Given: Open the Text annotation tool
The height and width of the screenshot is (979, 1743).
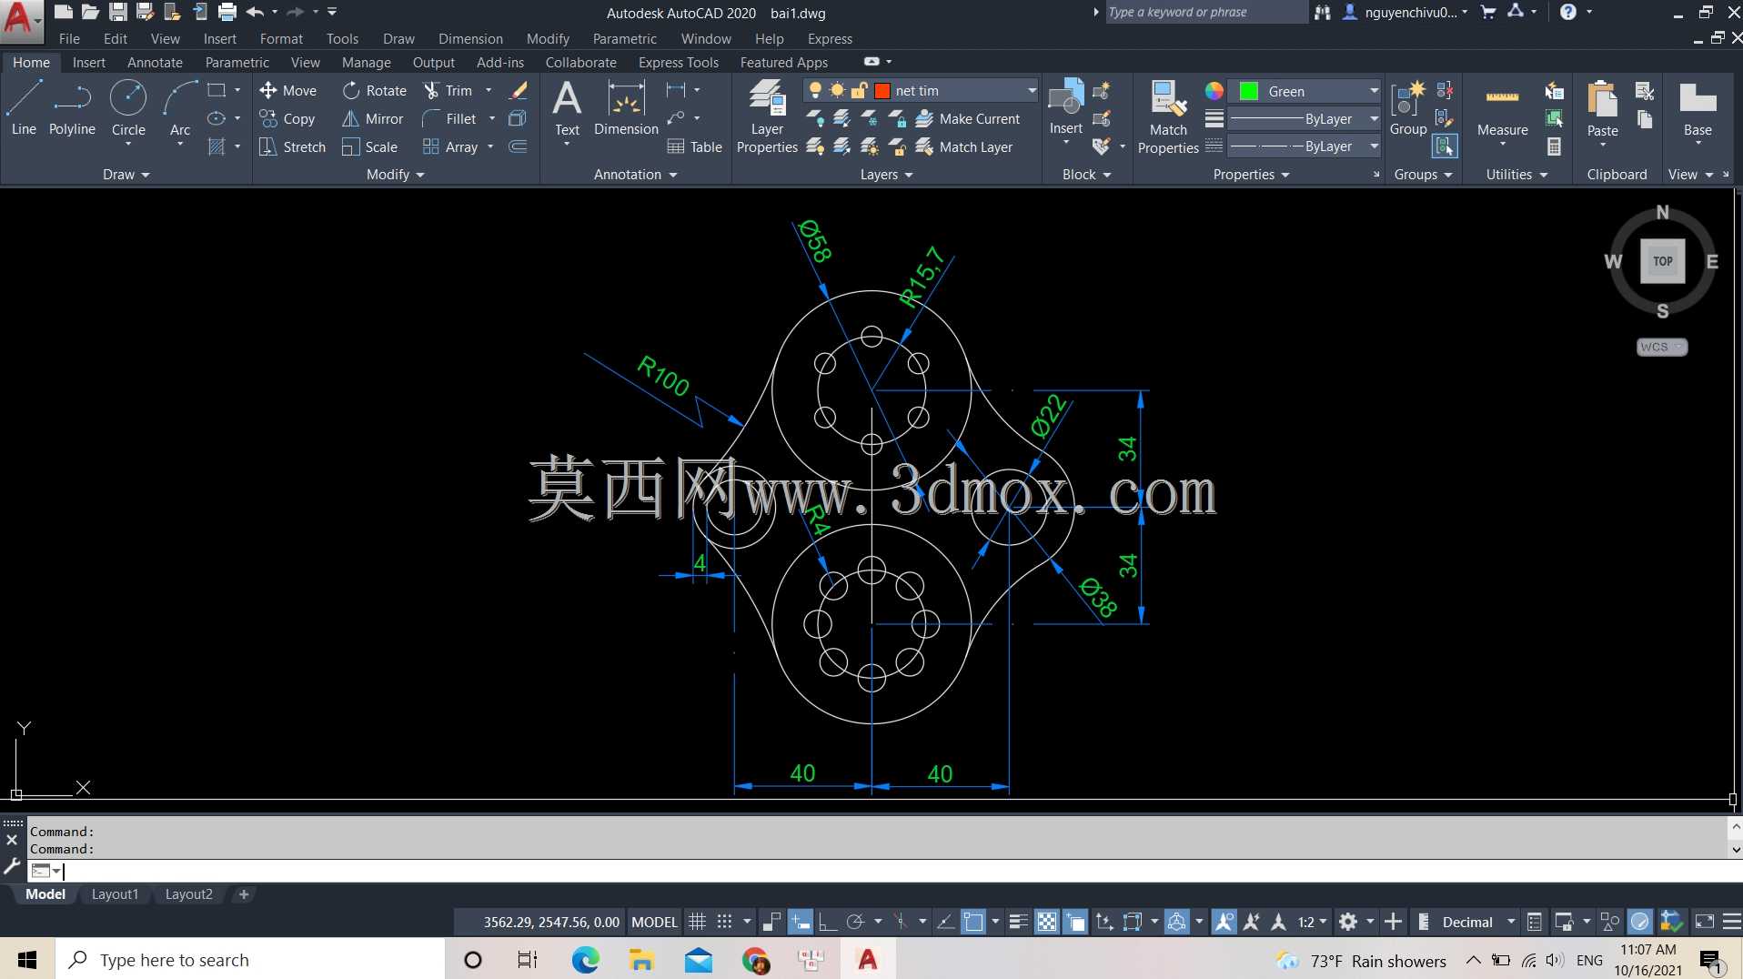Looking at the screenshot, I should point(567,107).
